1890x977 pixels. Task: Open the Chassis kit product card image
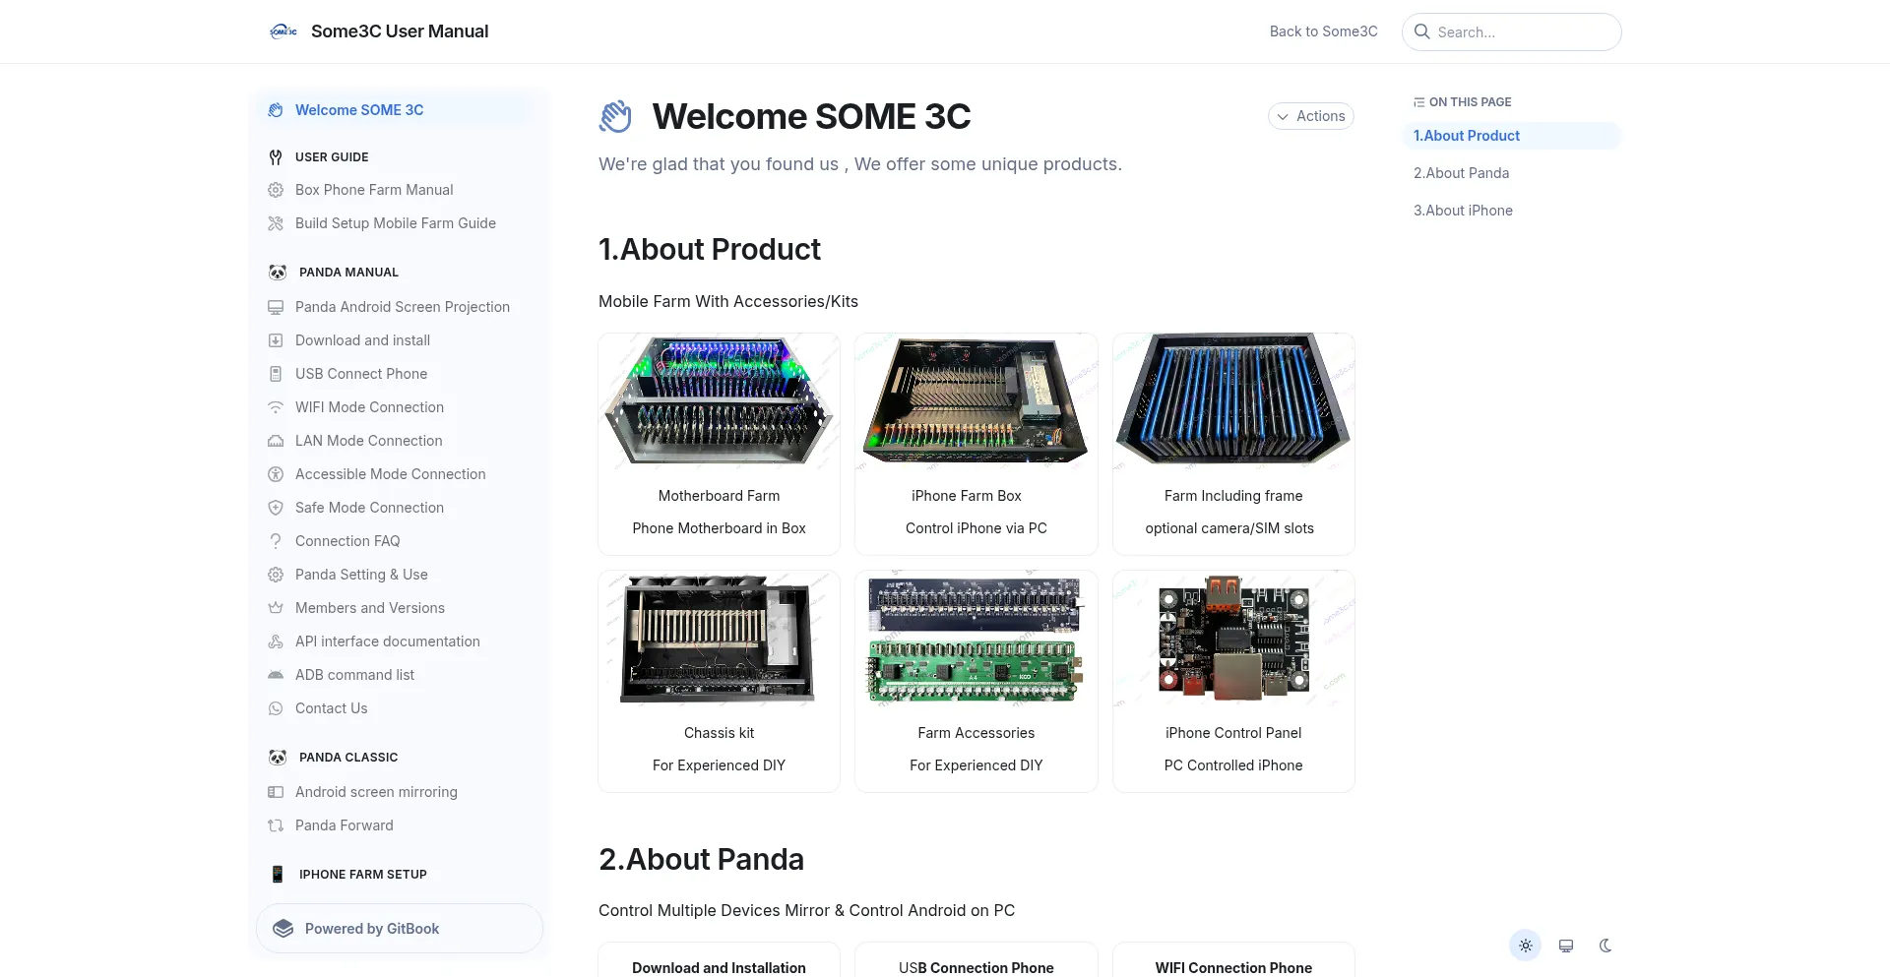720,639
